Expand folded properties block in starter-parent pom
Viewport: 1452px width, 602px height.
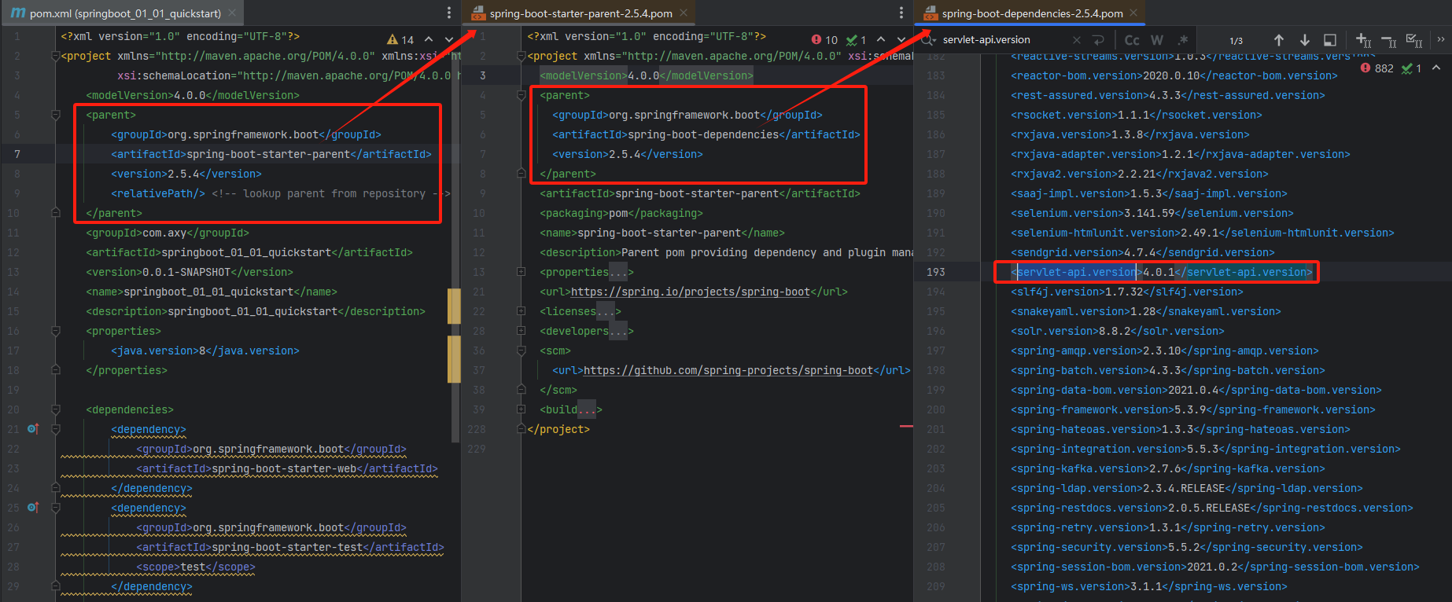[x=521, y=272]
